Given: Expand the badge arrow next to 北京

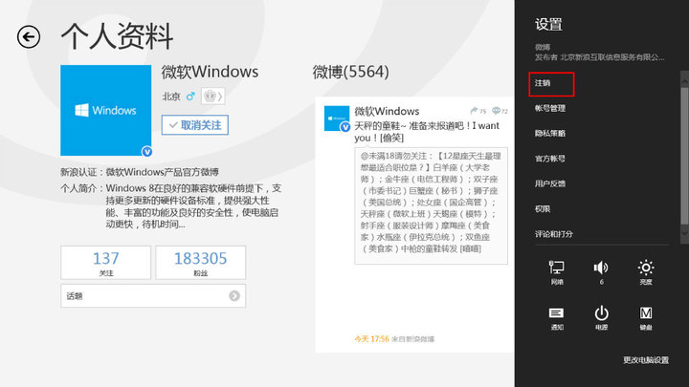Looking at the screenshot, I should coord(213,97).
